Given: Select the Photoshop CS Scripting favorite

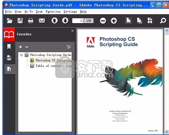Looking at the screenshot, I should 54,60.
